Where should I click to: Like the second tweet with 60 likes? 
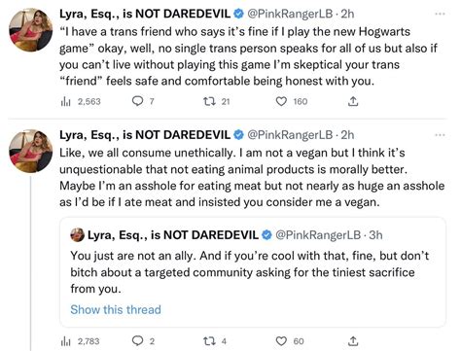[281, 341]
